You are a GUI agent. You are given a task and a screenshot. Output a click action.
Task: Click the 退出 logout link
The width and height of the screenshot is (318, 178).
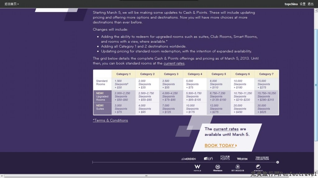(311, 4)
